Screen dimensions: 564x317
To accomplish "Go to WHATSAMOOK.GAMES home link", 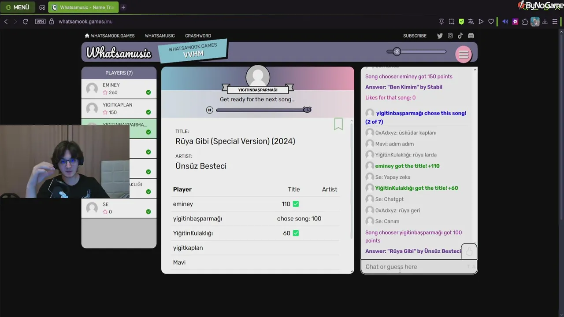I will [110, 36].
